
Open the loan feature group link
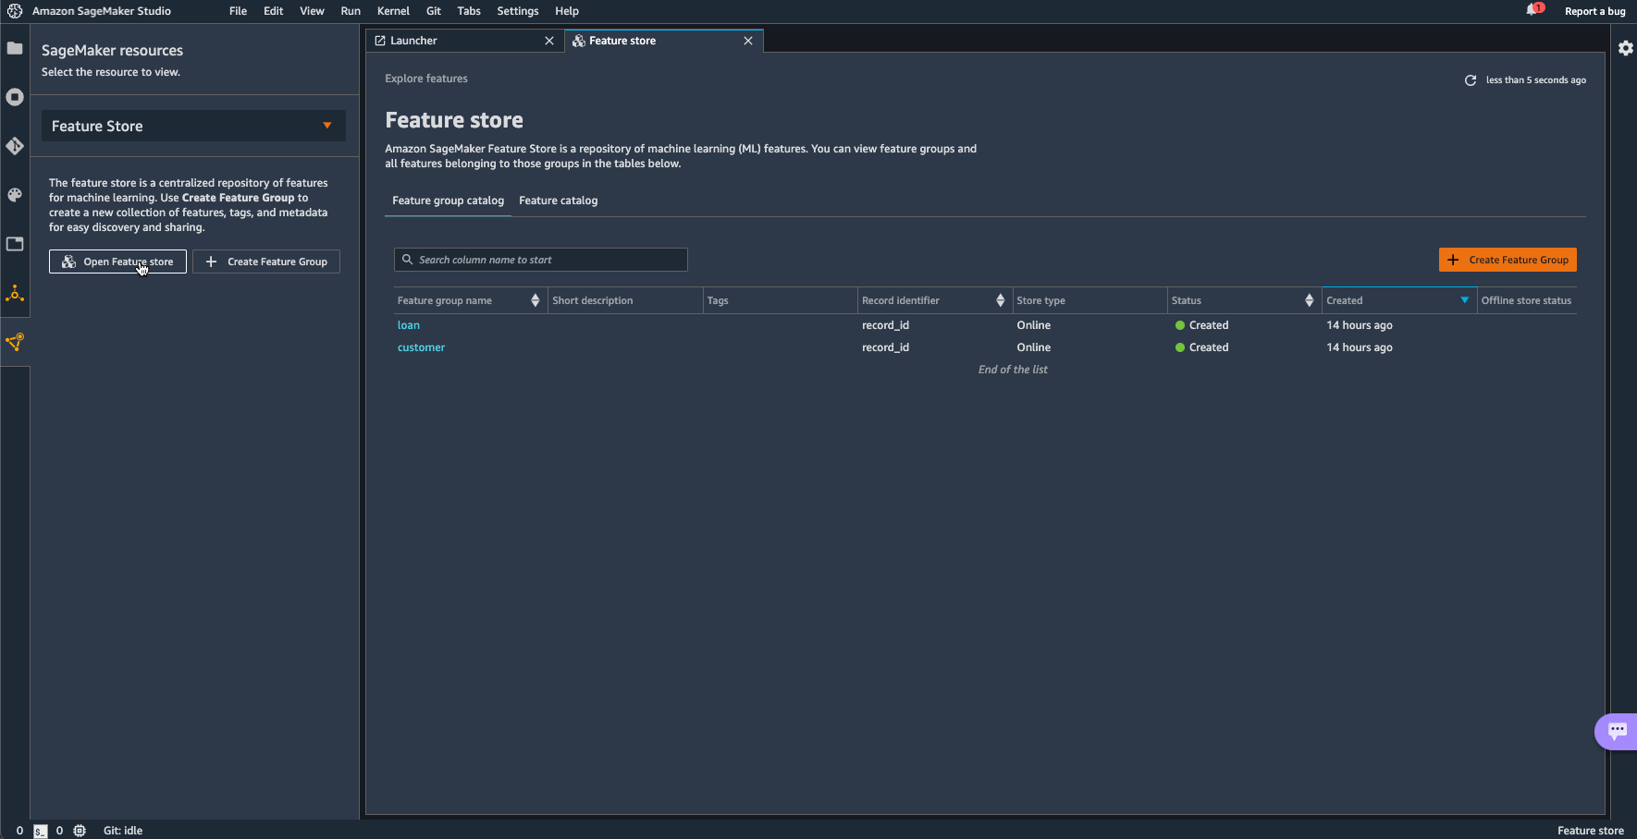point(408,325)
